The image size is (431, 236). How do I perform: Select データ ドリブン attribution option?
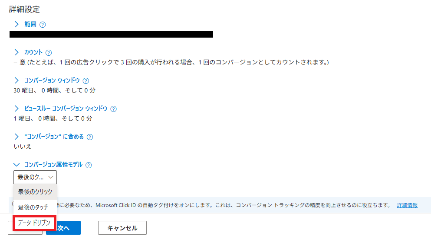[x=34, y=223]
